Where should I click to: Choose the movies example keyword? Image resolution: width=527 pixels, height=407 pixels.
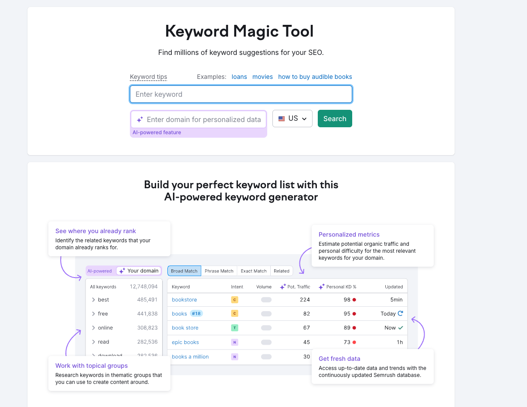click(262, 77)
